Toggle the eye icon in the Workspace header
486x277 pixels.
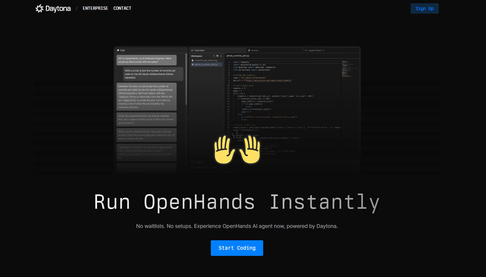(217, 56)
